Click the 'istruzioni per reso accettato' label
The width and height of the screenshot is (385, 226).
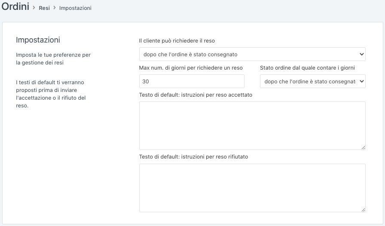click(x=196, y=95)
